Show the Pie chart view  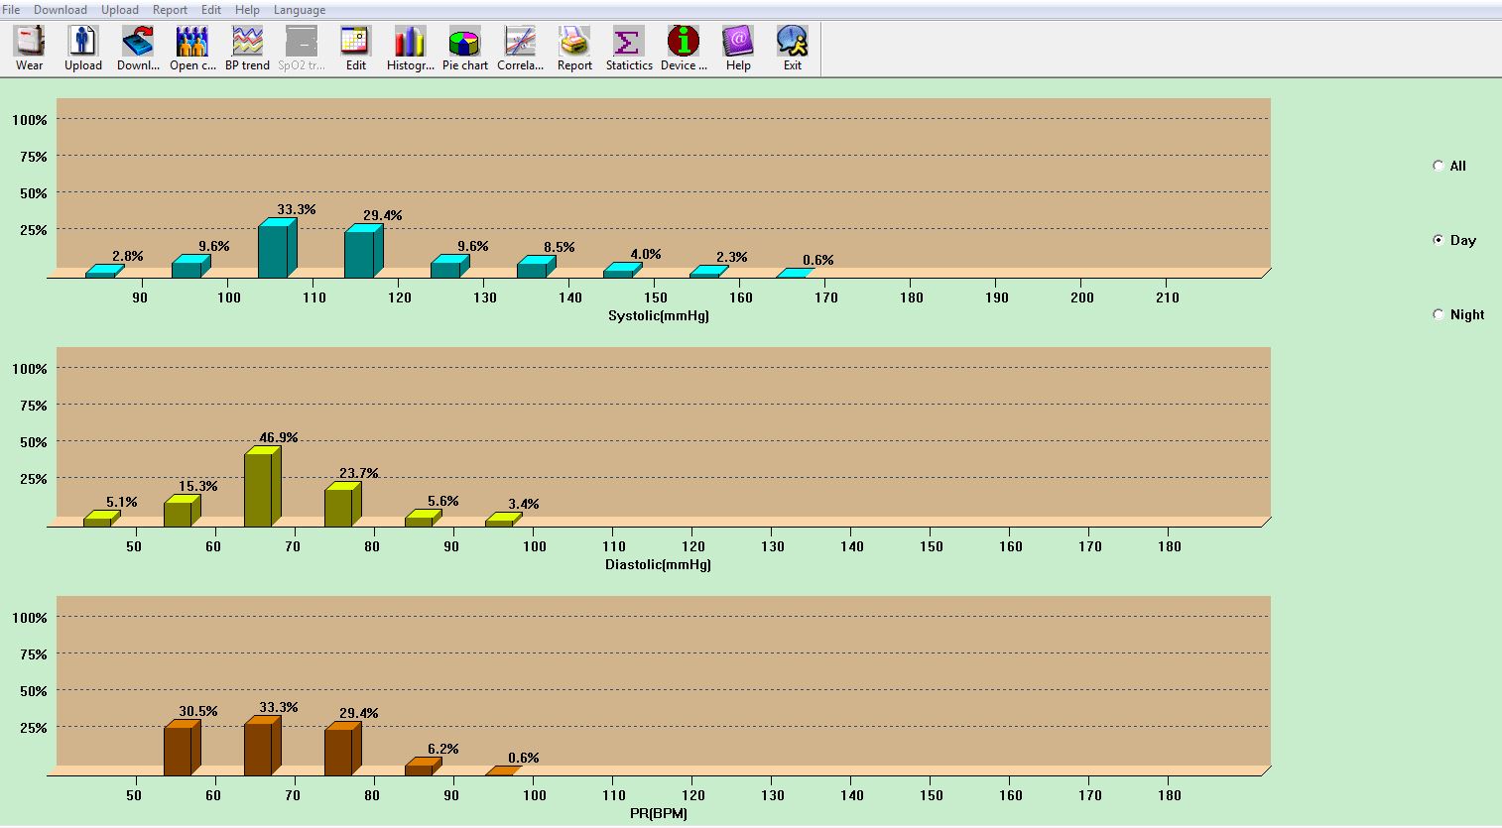[464, 48]
